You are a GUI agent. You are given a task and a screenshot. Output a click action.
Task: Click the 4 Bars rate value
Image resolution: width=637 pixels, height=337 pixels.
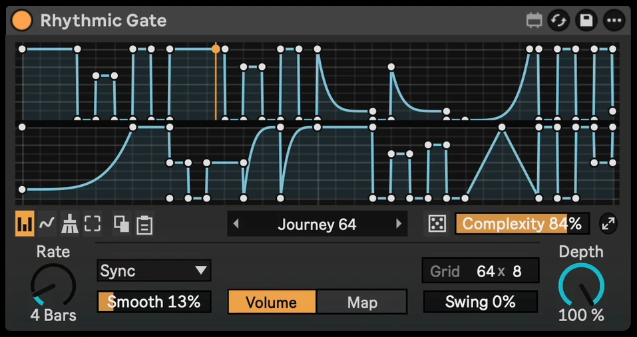(53, 316)
